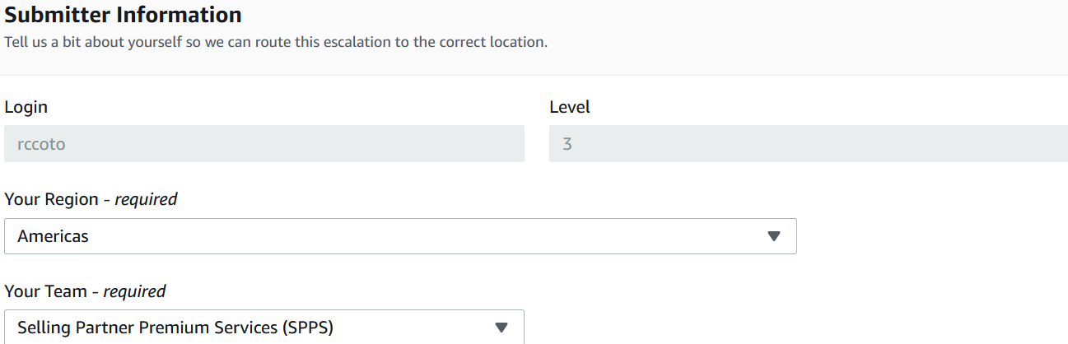
Task: Click the Submitter Information heading
Action: 124,15
